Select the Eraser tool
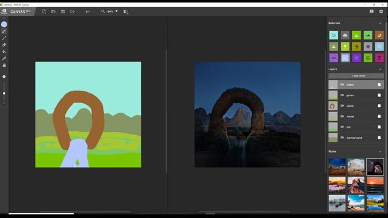The image size is (388, 218). tap(4, 45)
